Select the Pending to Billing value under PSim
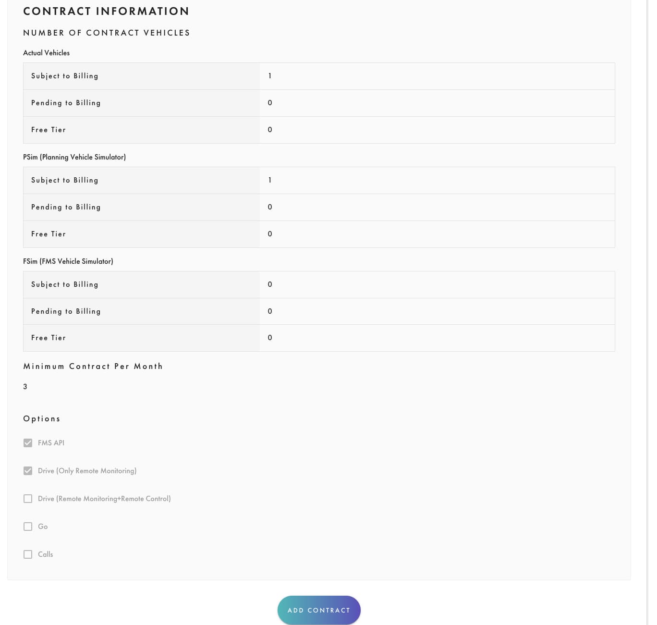 click(x=270, y=207)
